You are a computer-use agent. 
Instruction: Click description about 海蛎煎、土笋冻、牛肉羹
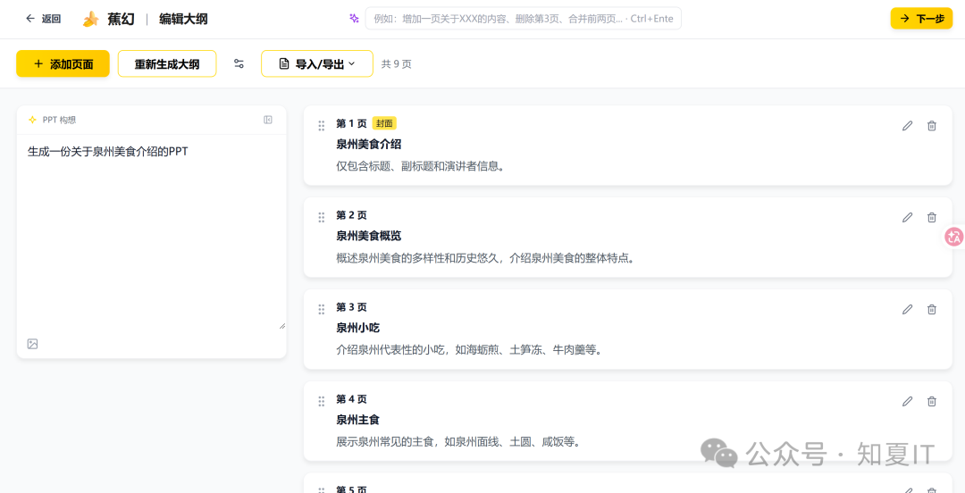(x=469, y=350)
